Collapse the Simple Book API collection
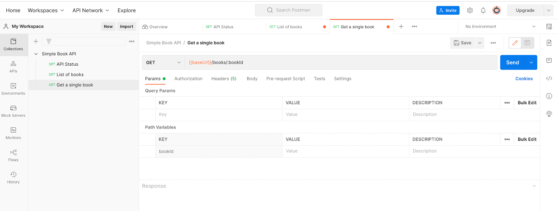Image resolution: width=558 pixels, height=211 pixels. coord(36,54)
